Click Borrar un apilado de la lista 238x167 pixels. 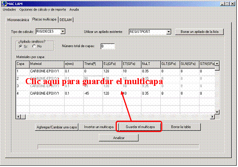pyautogui.click(x=200, y=32)
